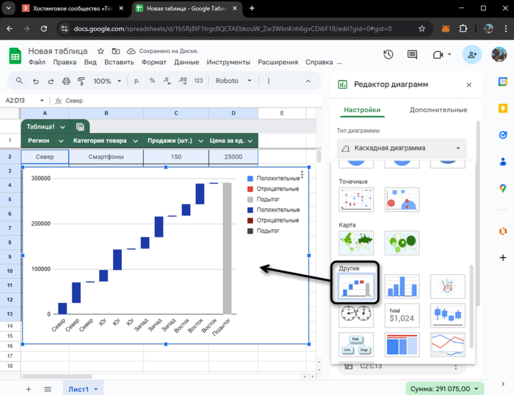The image size is (514, 395).
Task: Switch to Настройки tab
Action: tap(362, 110)
